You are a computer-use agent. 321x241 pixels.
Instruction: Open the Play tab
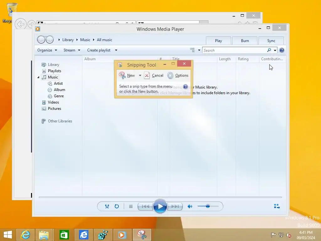point(218,40)
